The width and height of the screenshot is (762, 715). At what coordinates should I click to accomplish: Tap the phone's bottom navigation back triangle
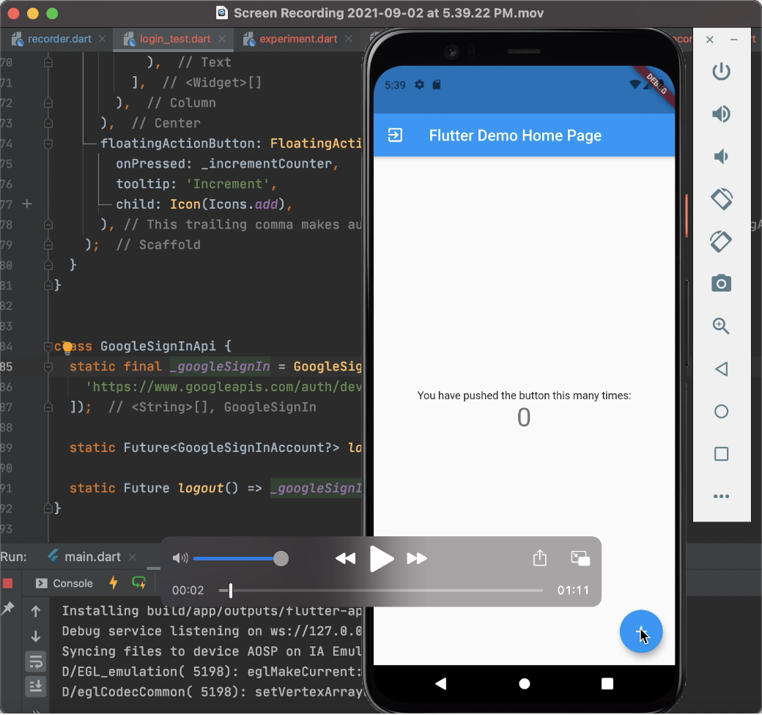tap(440, 684)
